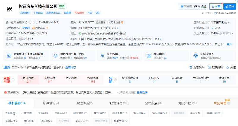Select the 周边风险 917 tab

(50, 80)
